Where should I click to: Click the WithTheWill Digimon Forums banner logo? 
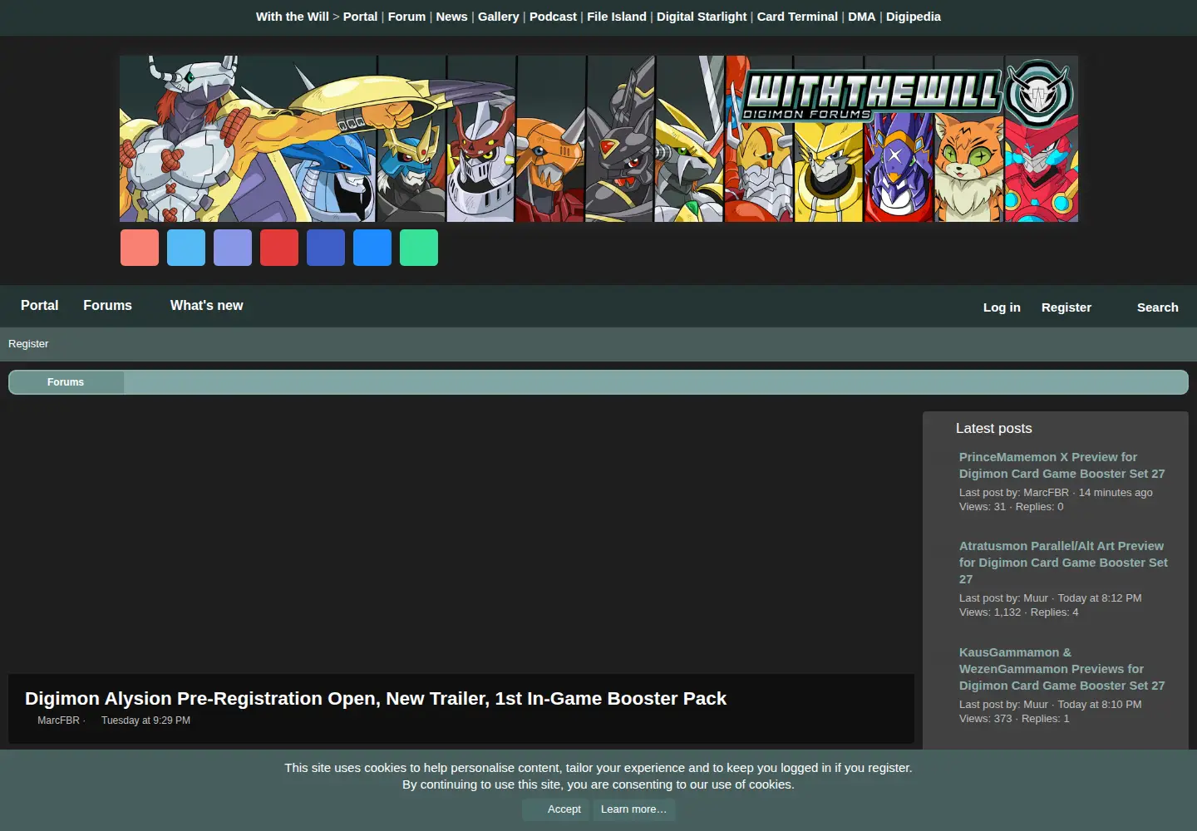tap(598, 139)
